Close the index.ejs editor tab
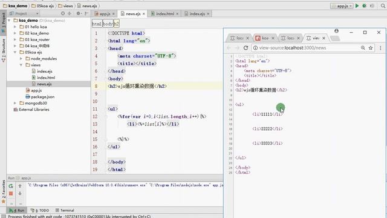Image resolution: width=387 pixels, height=218 pixels. tap(208, 14)
